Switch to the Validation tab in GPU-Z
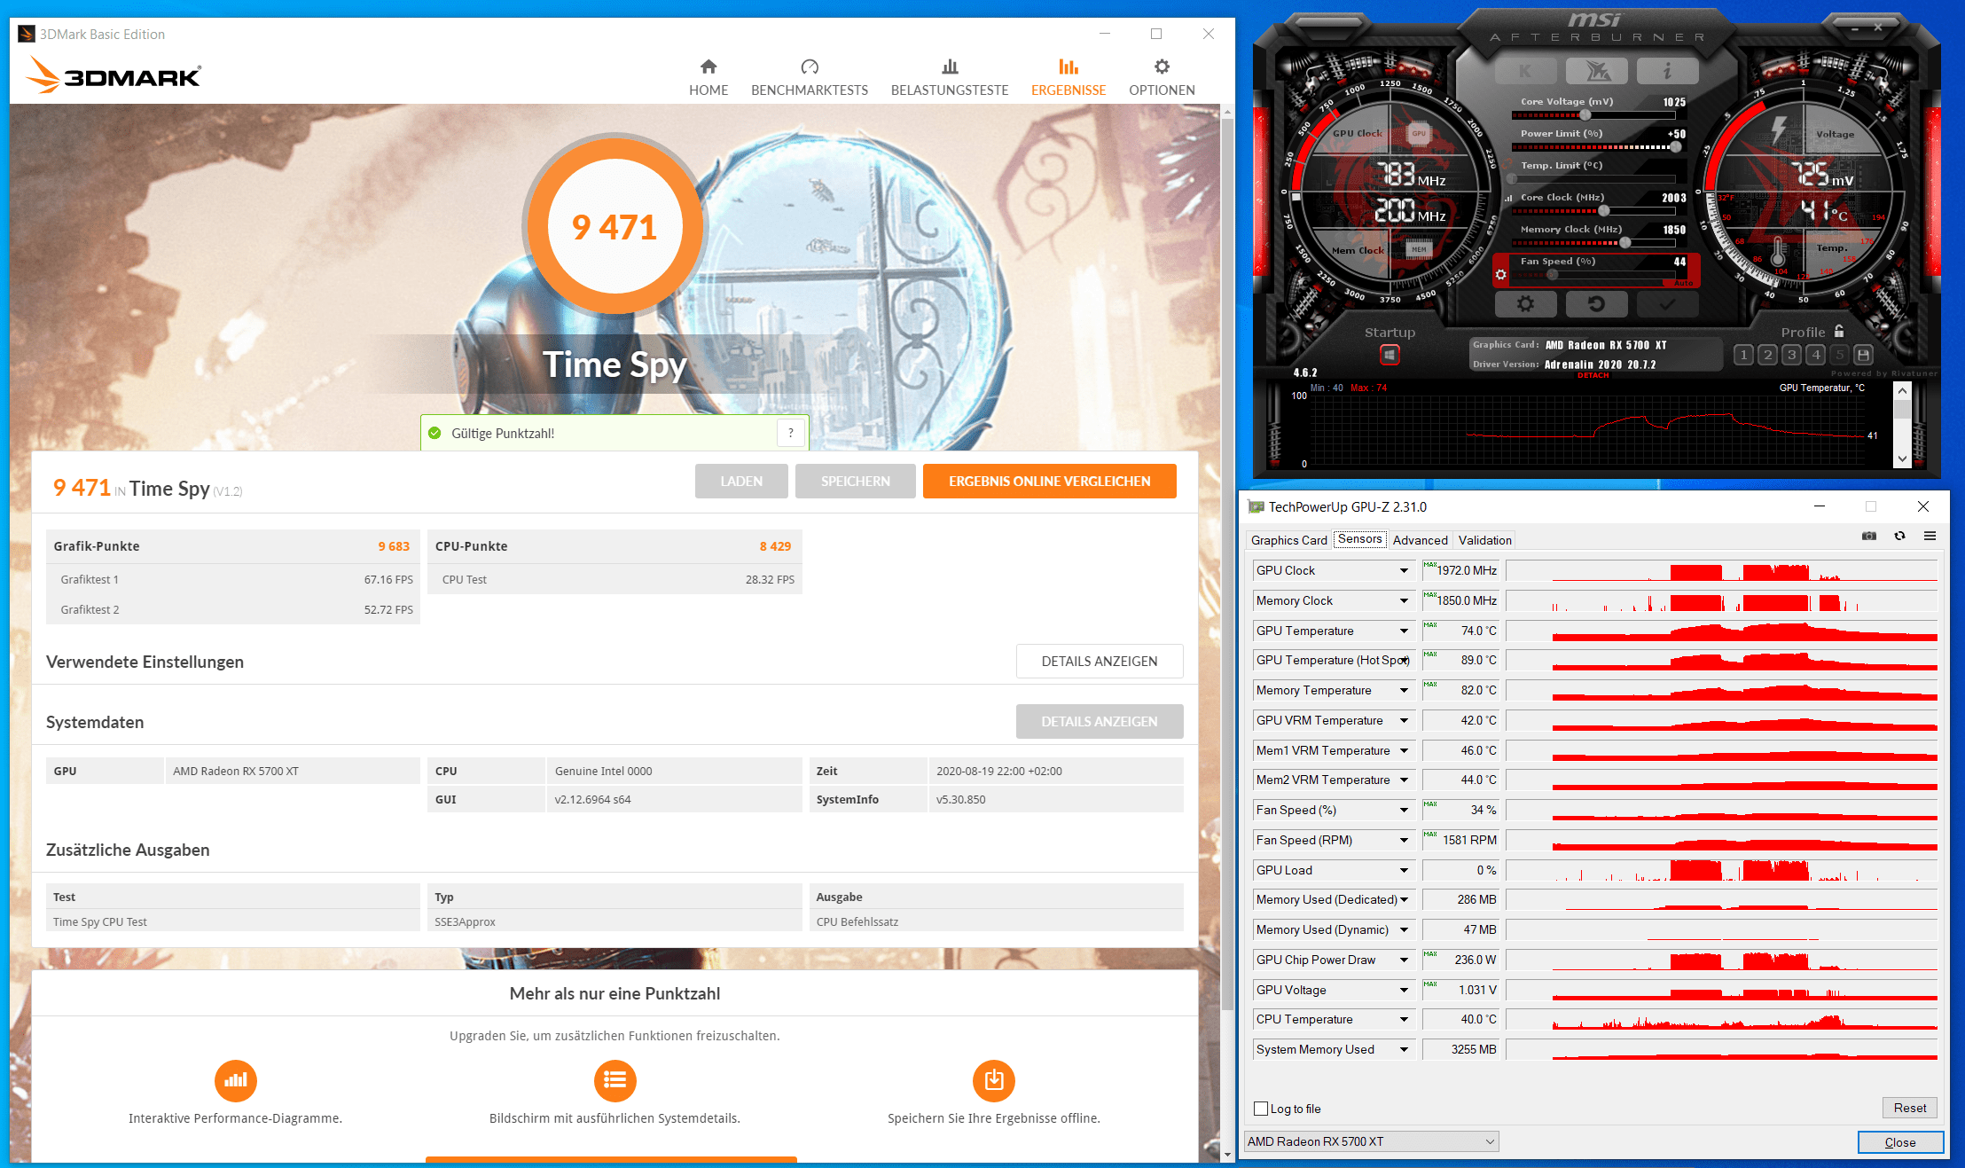 (x=1484, y=540)
